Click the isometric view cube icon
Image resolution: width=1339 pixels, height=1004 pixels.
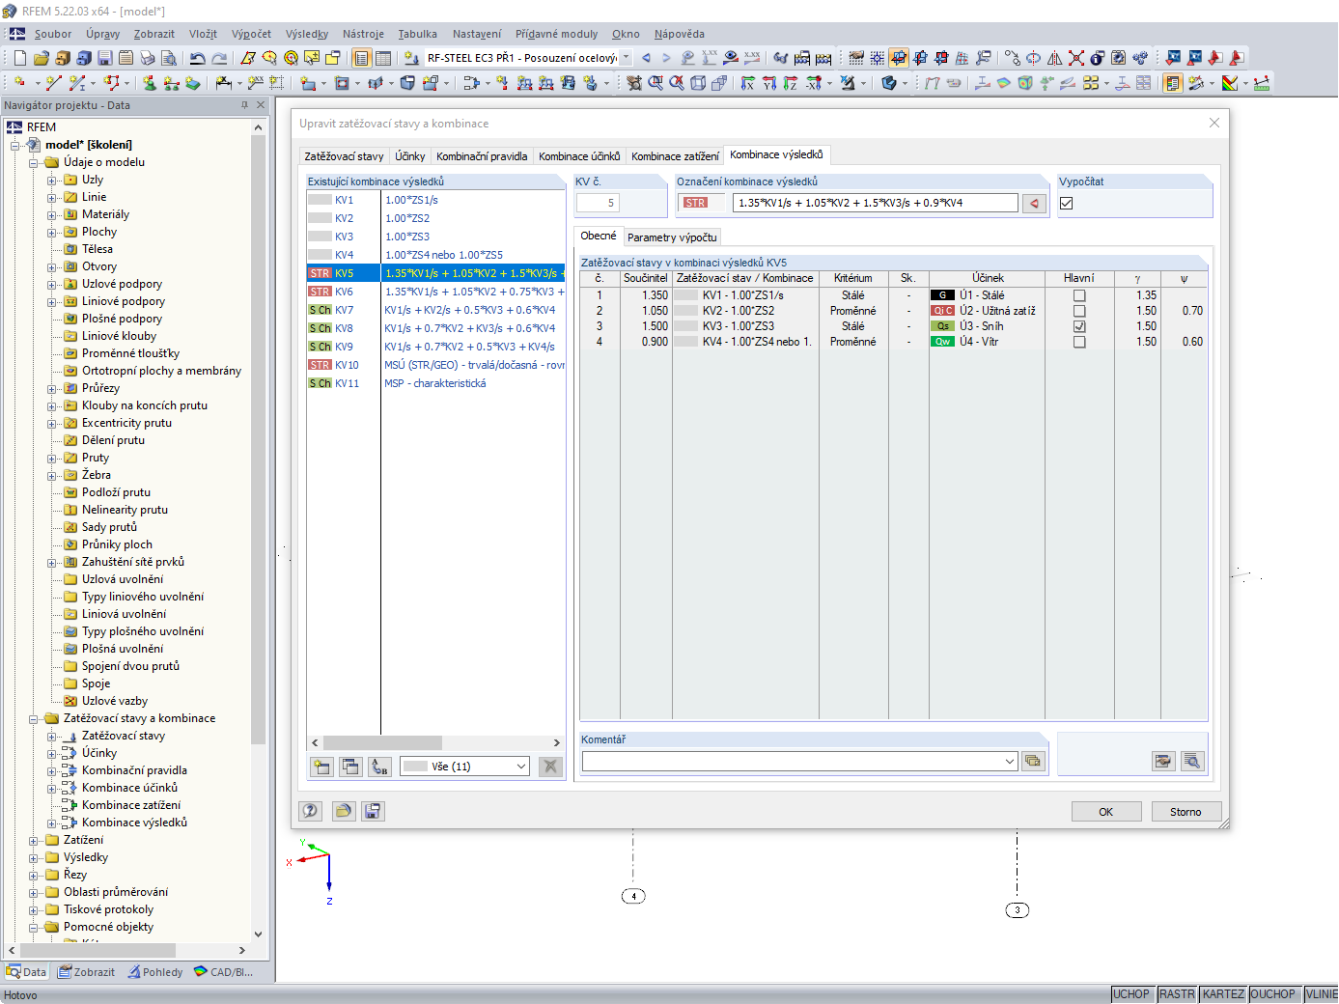(x=698, y=83)
